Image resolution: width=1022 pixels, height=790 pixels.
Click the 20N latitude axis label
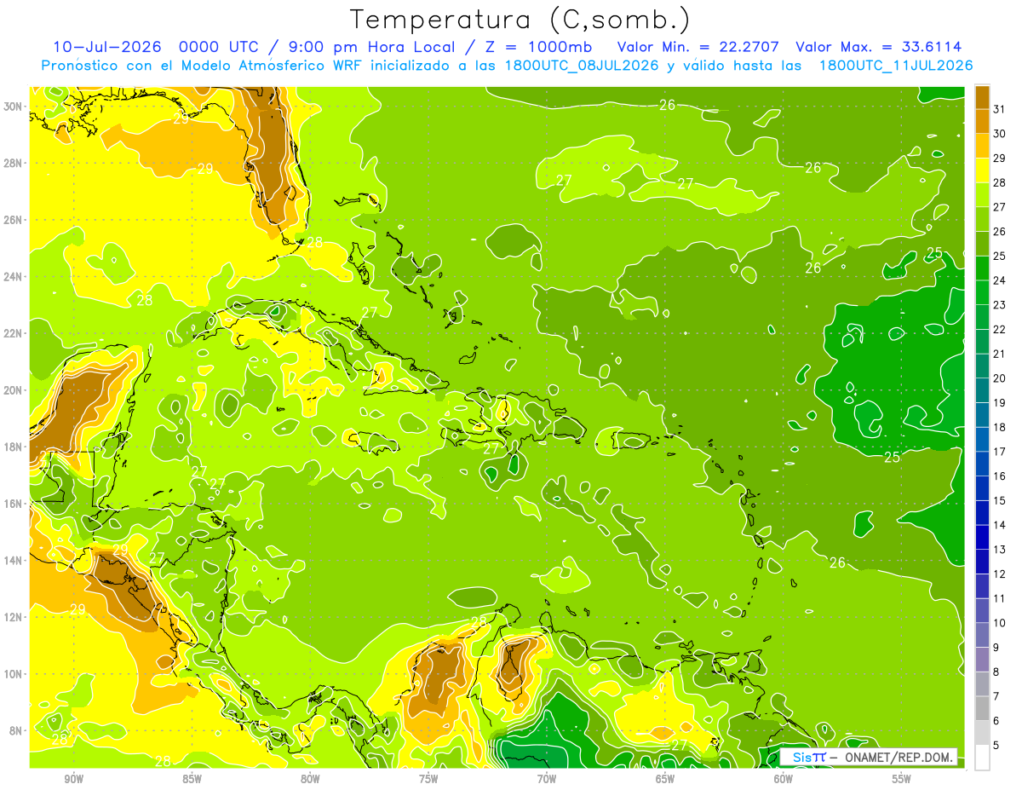pyautogui.click(x=13, y=390)
